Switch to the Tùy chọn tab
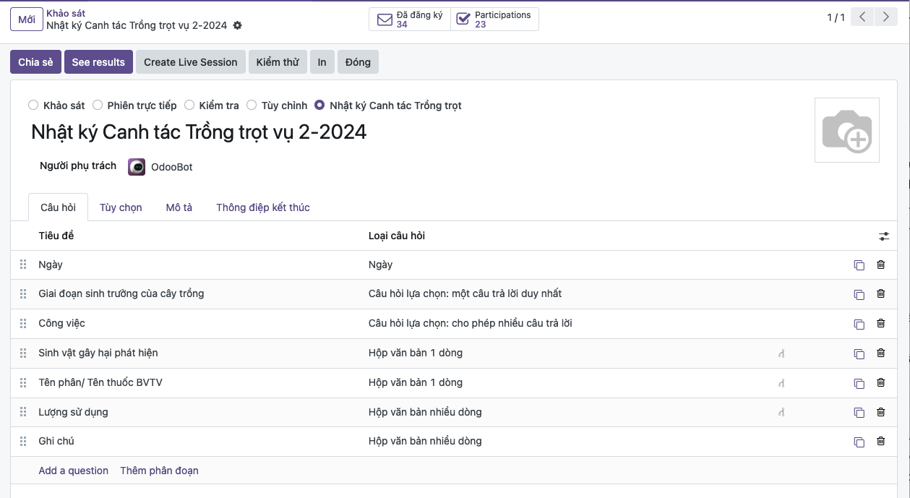Image resolution: width=910 pixels, height=498 pixels. [x=121, y=207]
